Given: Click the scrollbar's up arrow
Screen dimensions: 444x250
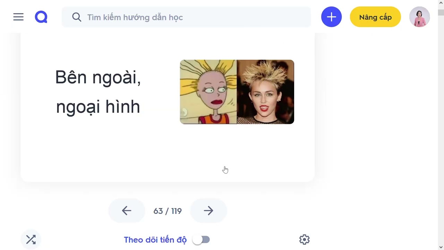Looking at the screenshot, I should (441, 3).
